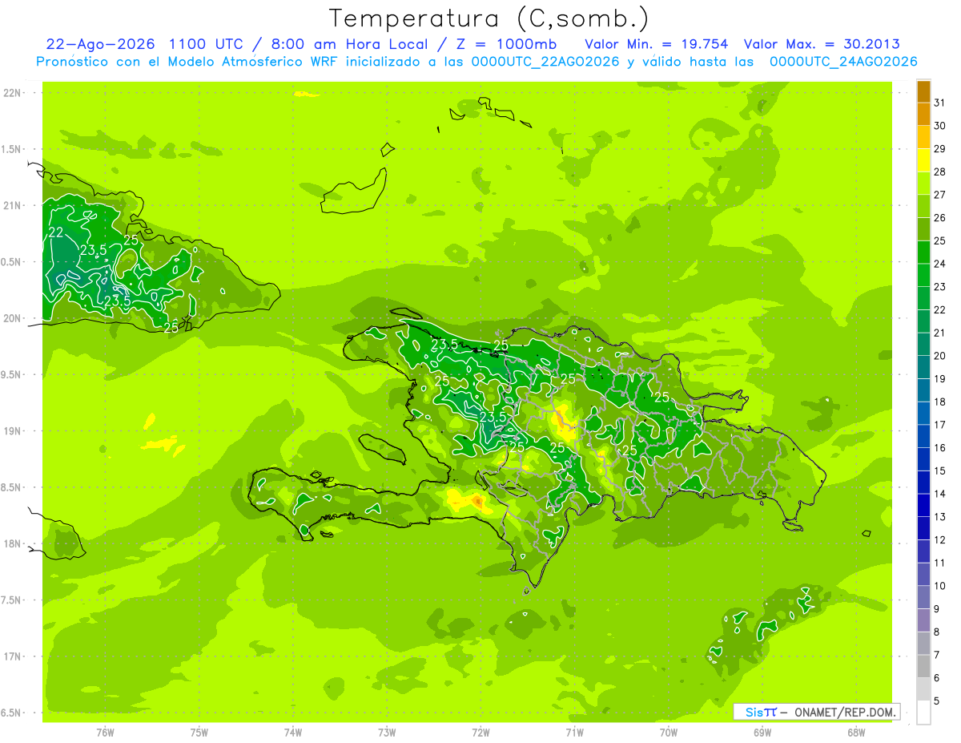The height and width of the screenshot is (743, 961).
Task: Pick the blue legend swatch between 16 and 17
Action: (x=923, y=437)
